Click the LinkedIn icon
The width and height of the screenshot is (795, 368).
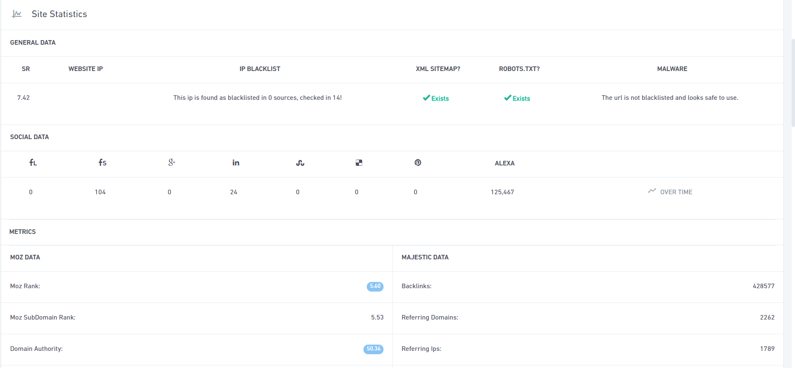tap(236, 162)
